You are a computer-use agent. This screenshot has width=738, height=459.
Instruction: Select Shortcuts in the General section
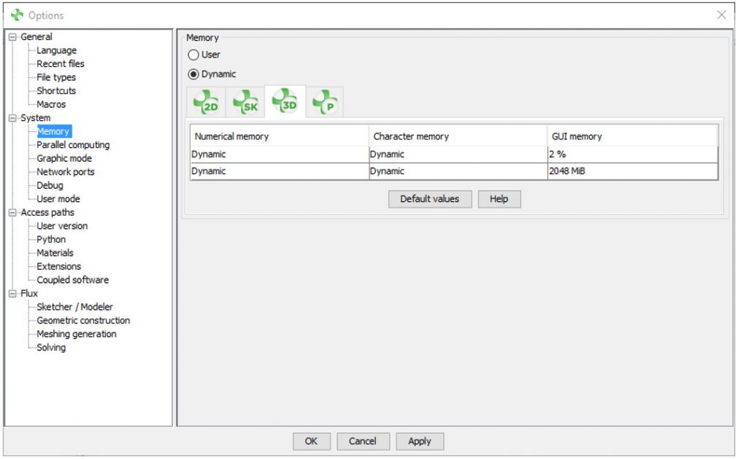[x=56, y=91]
